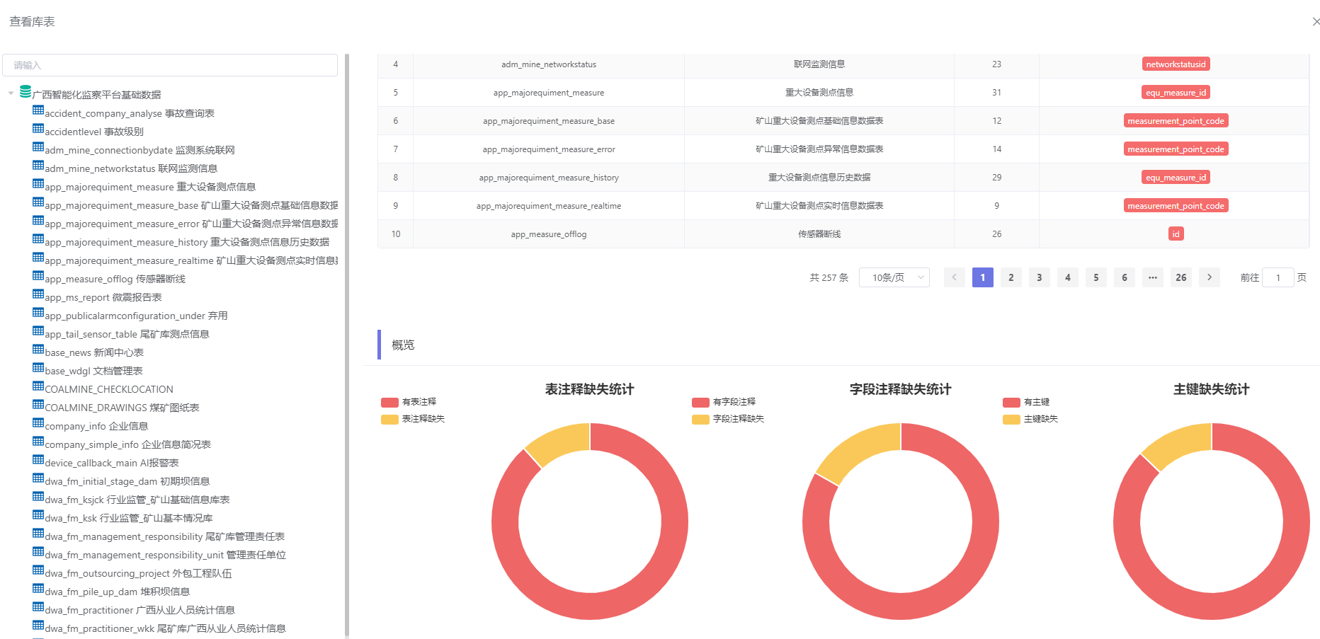Click the 请输入 search input field
Viewport: 1320px width, 639px height.
[x=170, y=65]
